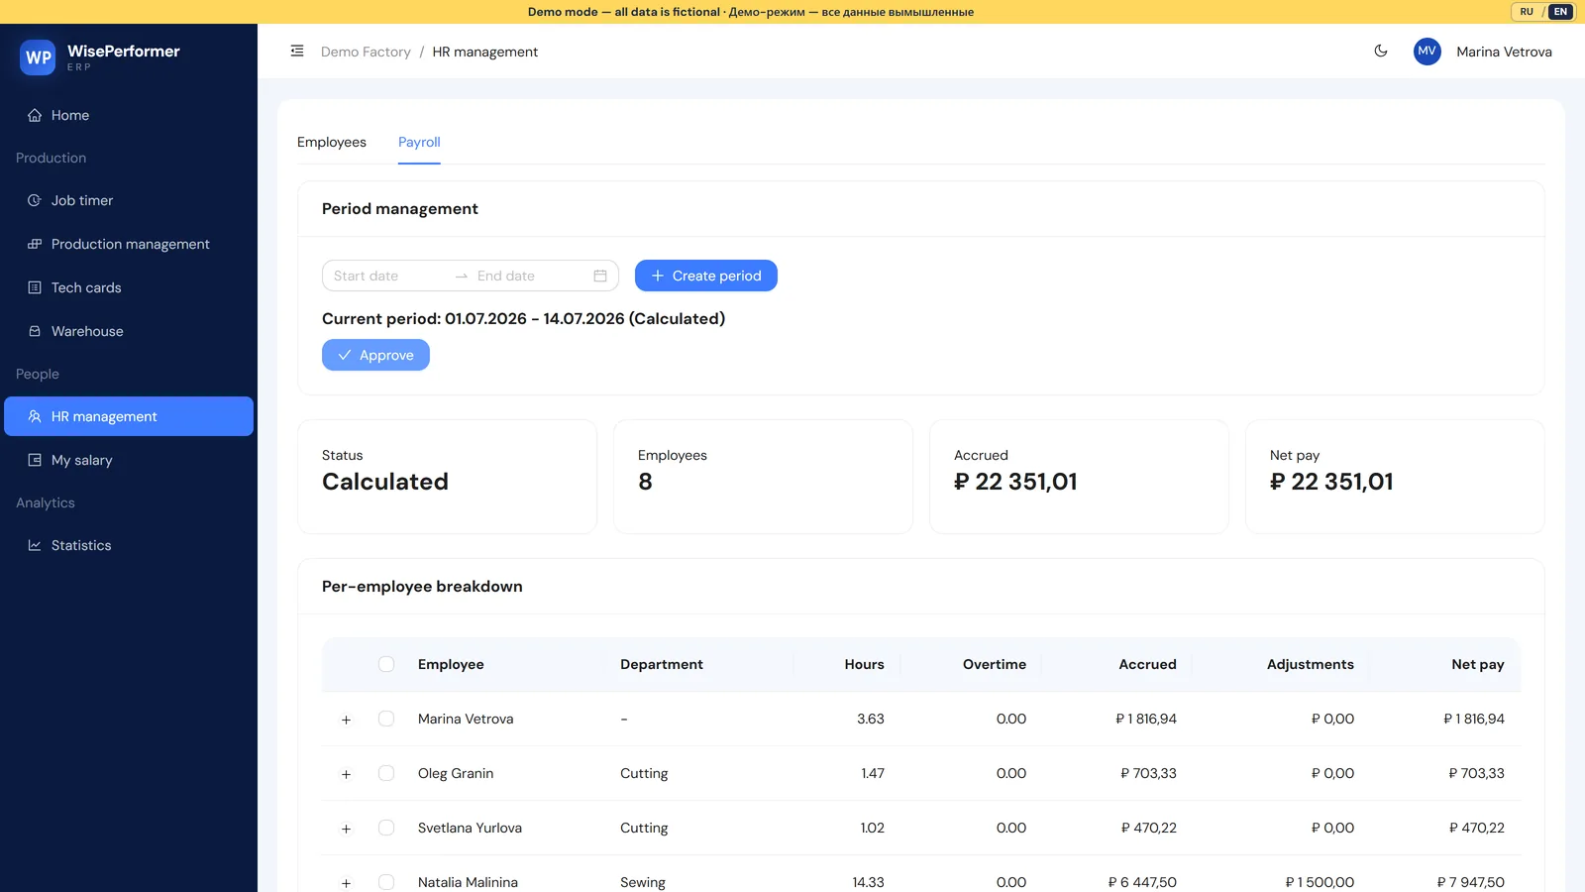Screen dimensions: 1585x892
Task: Click the Oleg Granin employee name
Action: (x=456, y=773)
